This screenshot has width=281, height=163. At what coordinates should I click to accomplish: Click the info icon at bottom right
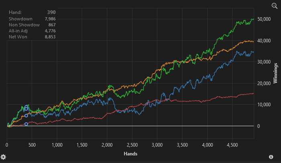pos(271,157)
